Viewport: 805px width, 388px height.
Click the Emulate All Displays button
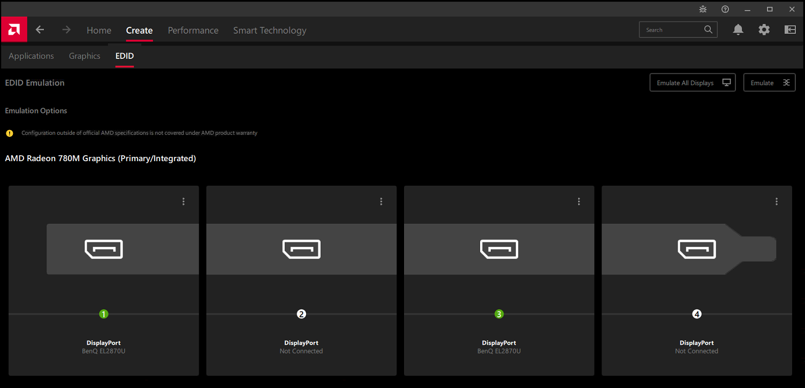tap(693, 82)
